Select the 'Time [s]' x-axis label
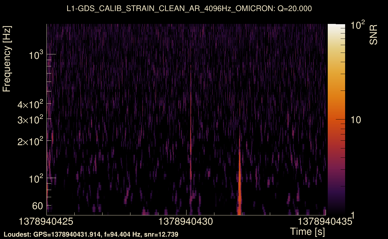The width and height of the screenshot is (388, 239). pyautogui.click(x=307, y=231)
